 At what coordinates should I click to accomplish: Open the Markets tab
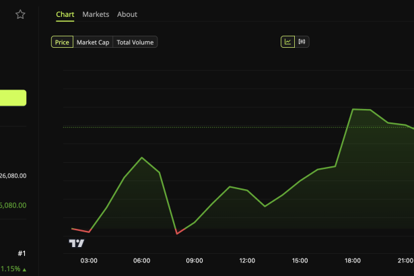point(96,14)
